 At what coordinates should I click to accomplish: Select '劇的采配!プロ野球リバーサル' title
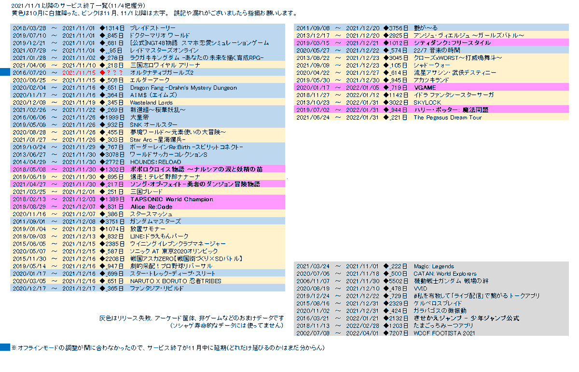click(171, 266)
